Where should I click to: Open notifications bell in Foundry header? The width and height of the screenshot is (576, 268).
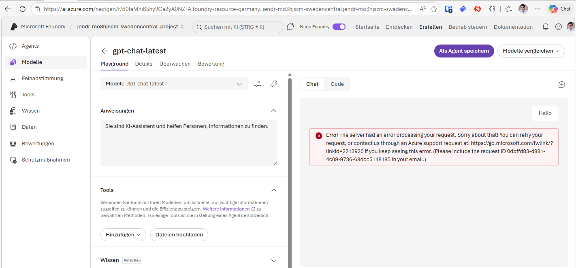546,27
